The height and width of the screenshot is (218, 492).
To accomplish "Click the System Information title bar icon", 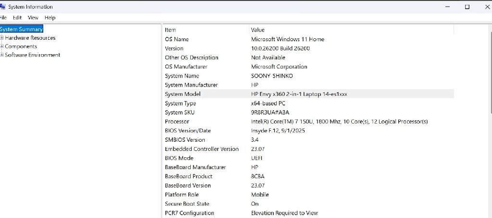I will coord(3,7).
